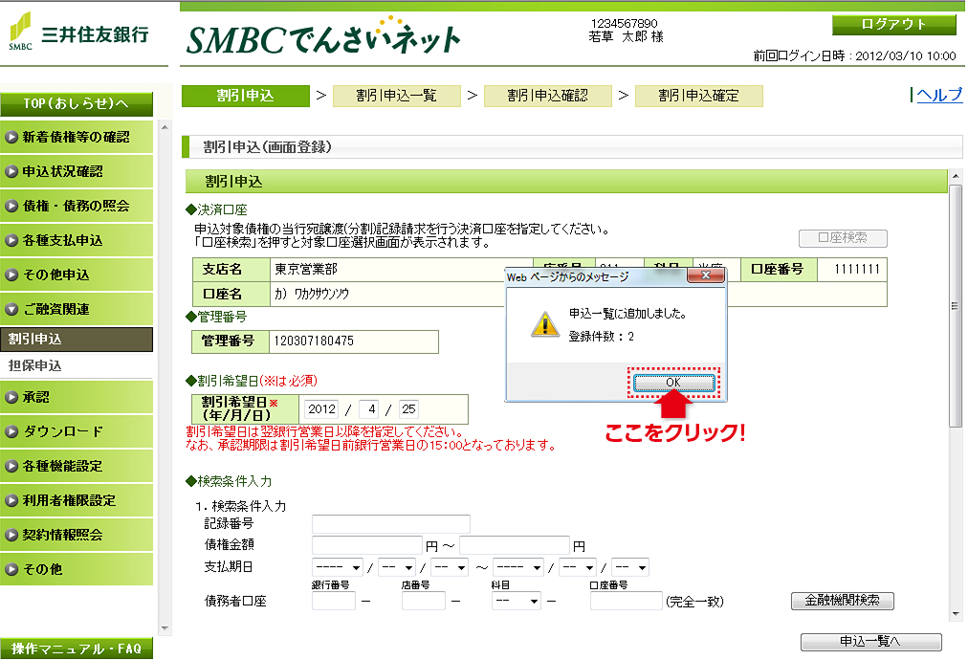Open the 科目 dropdown
Screen dimensions: 968x660
[x=517, y=601]
